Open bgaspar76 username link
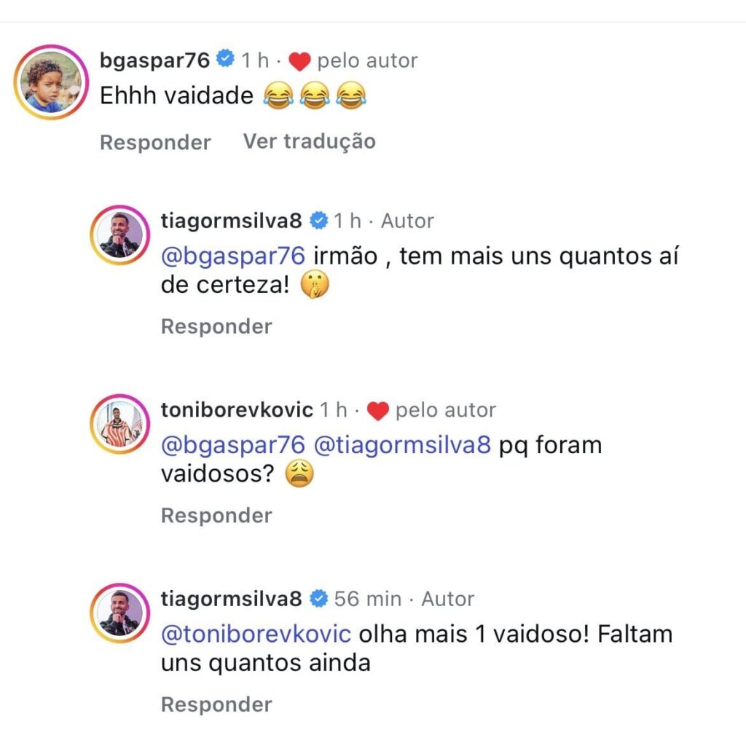The width and height of the screenshot is (746, 746). (x=154, y=60)
